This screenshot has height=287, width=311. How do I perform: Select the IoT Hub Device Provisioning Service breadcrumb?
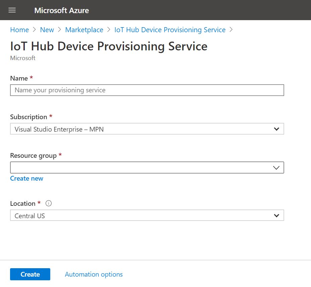[x=170, y=30]
